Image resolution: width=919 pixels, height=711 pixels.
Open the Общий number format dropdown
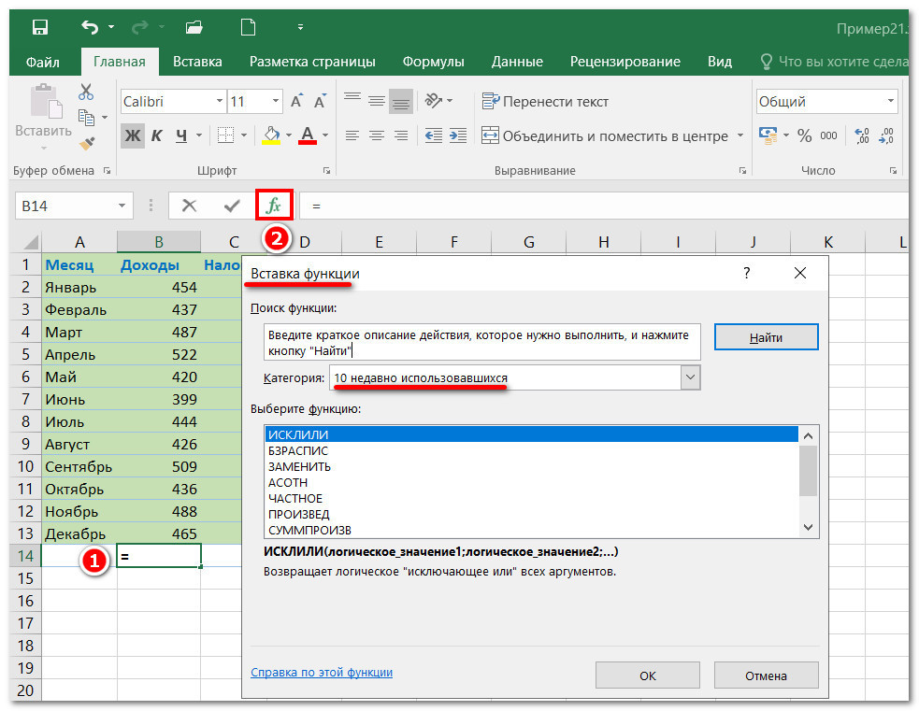(x=889, y=101)
